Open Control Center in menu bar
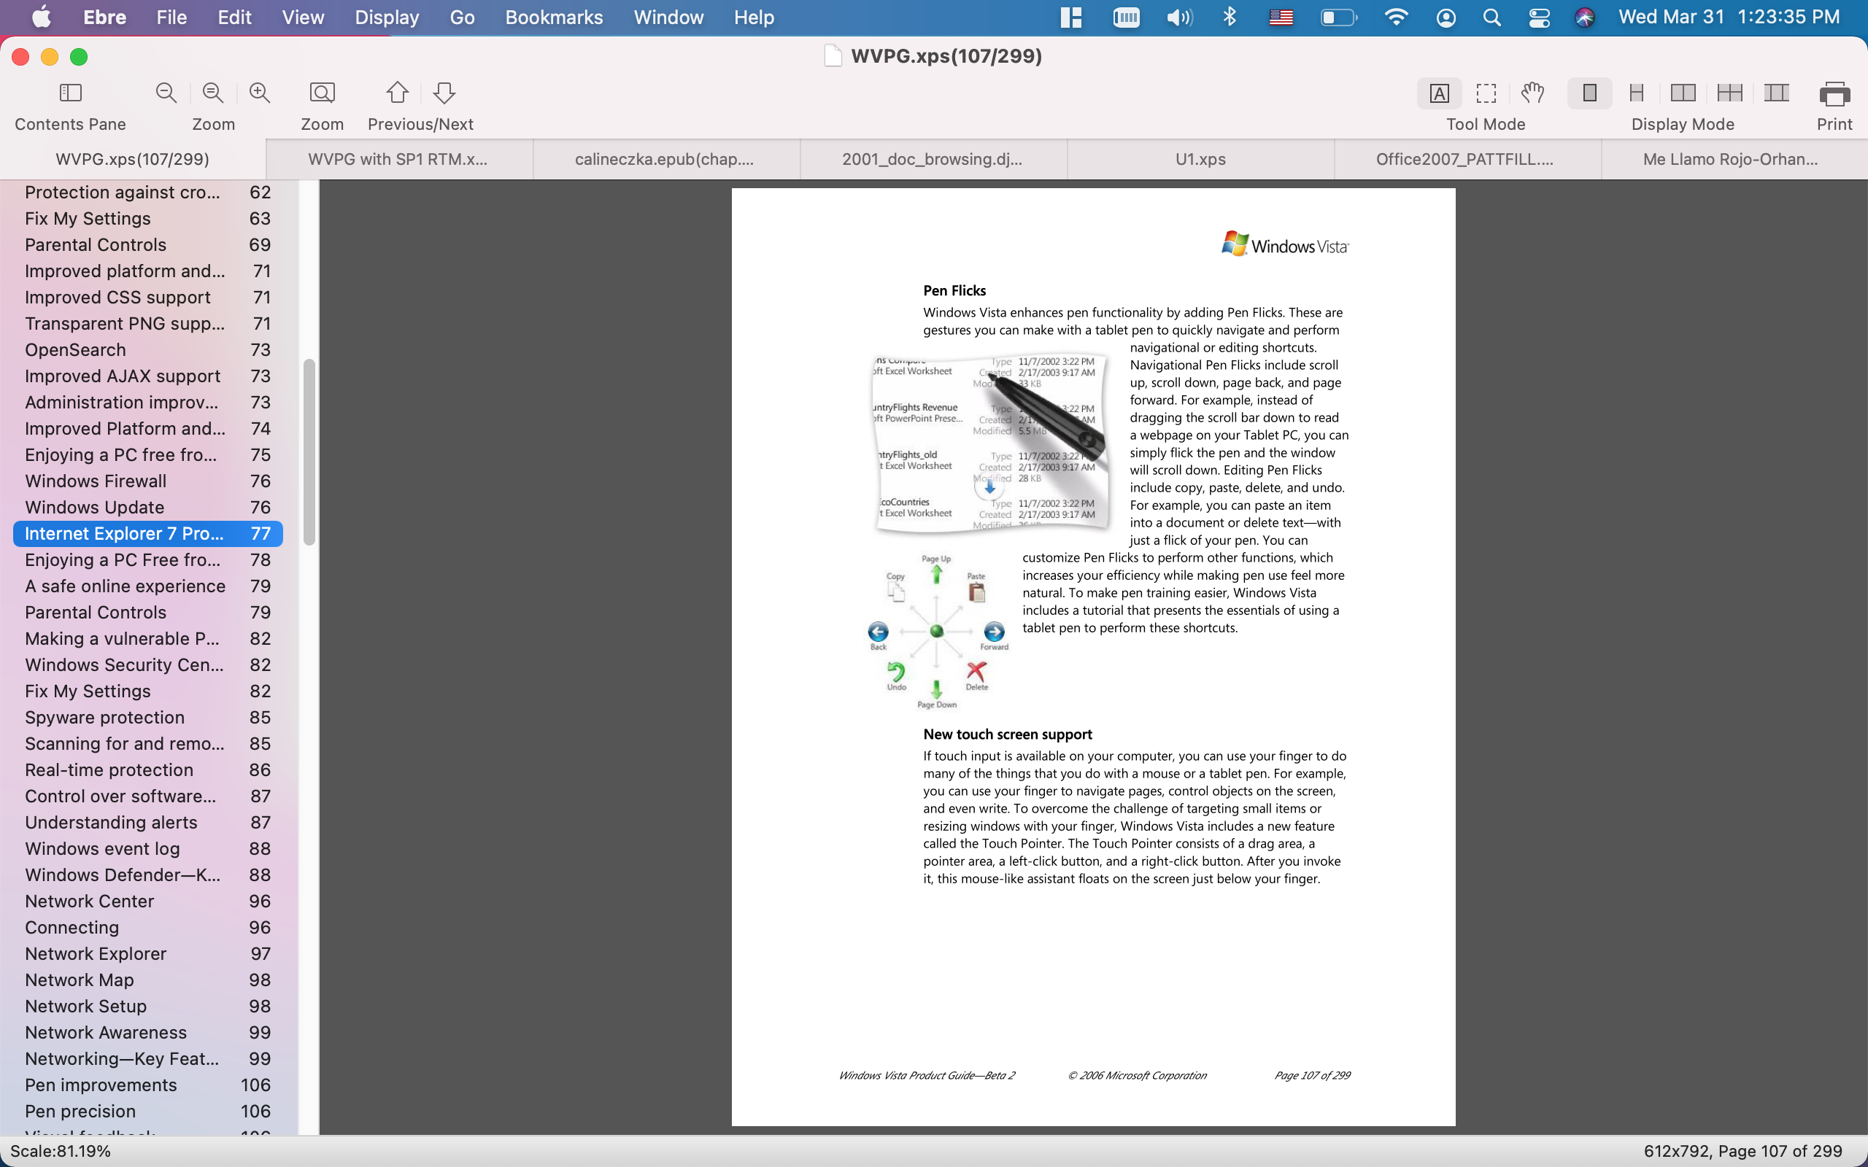The height and width of the screenshot is (1167, 1868). 1538,17
